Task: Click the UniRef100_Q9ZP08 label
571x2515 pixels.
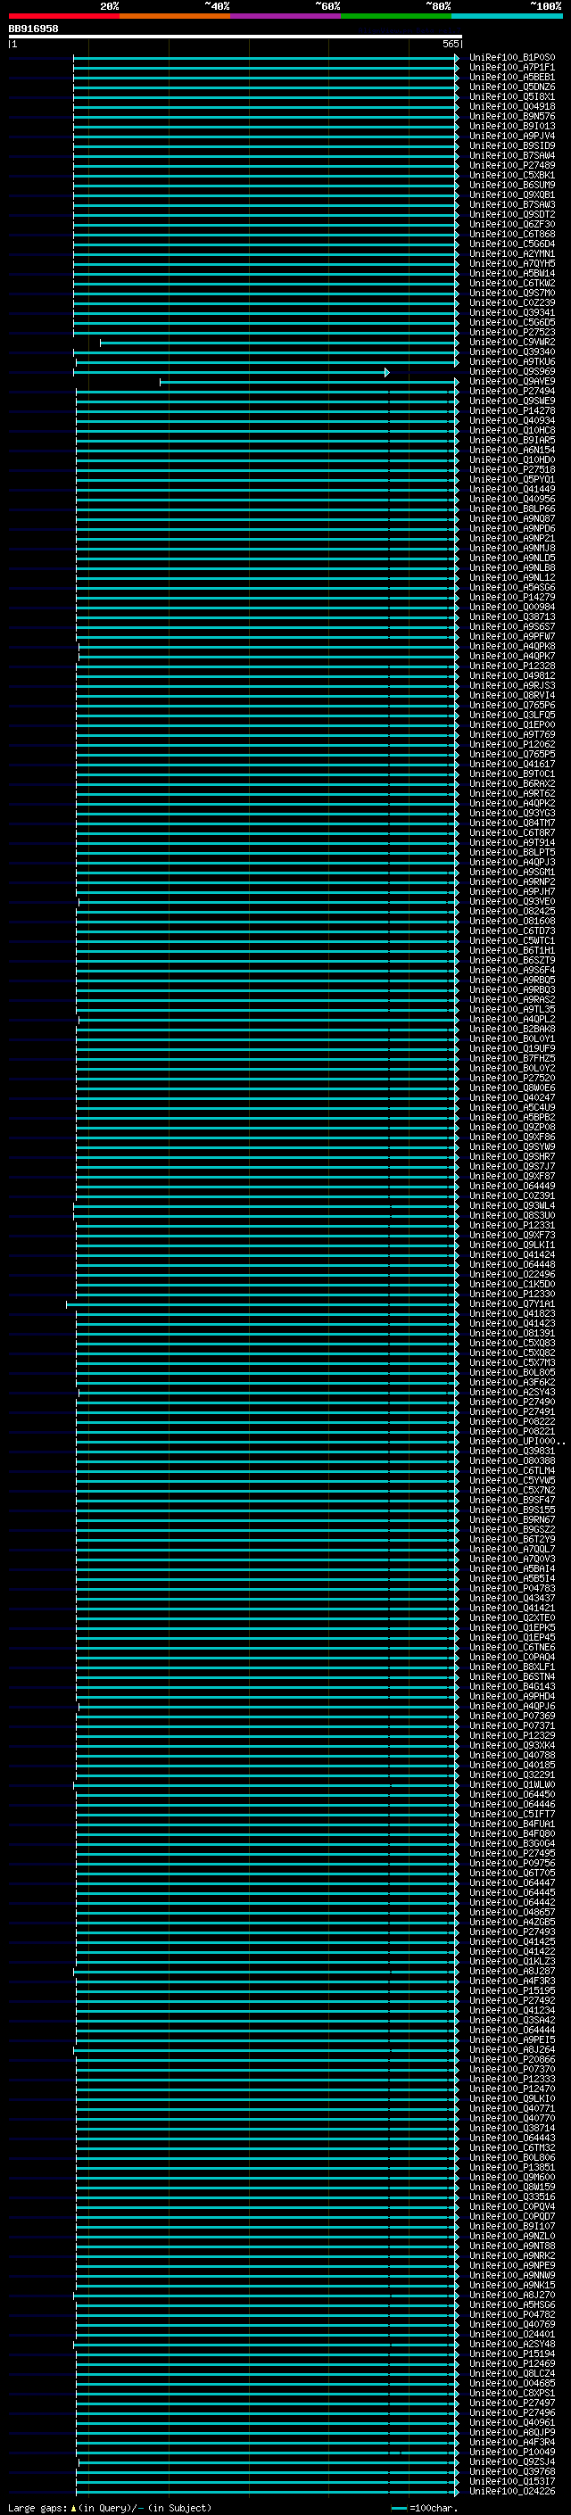Action: 512,1128
